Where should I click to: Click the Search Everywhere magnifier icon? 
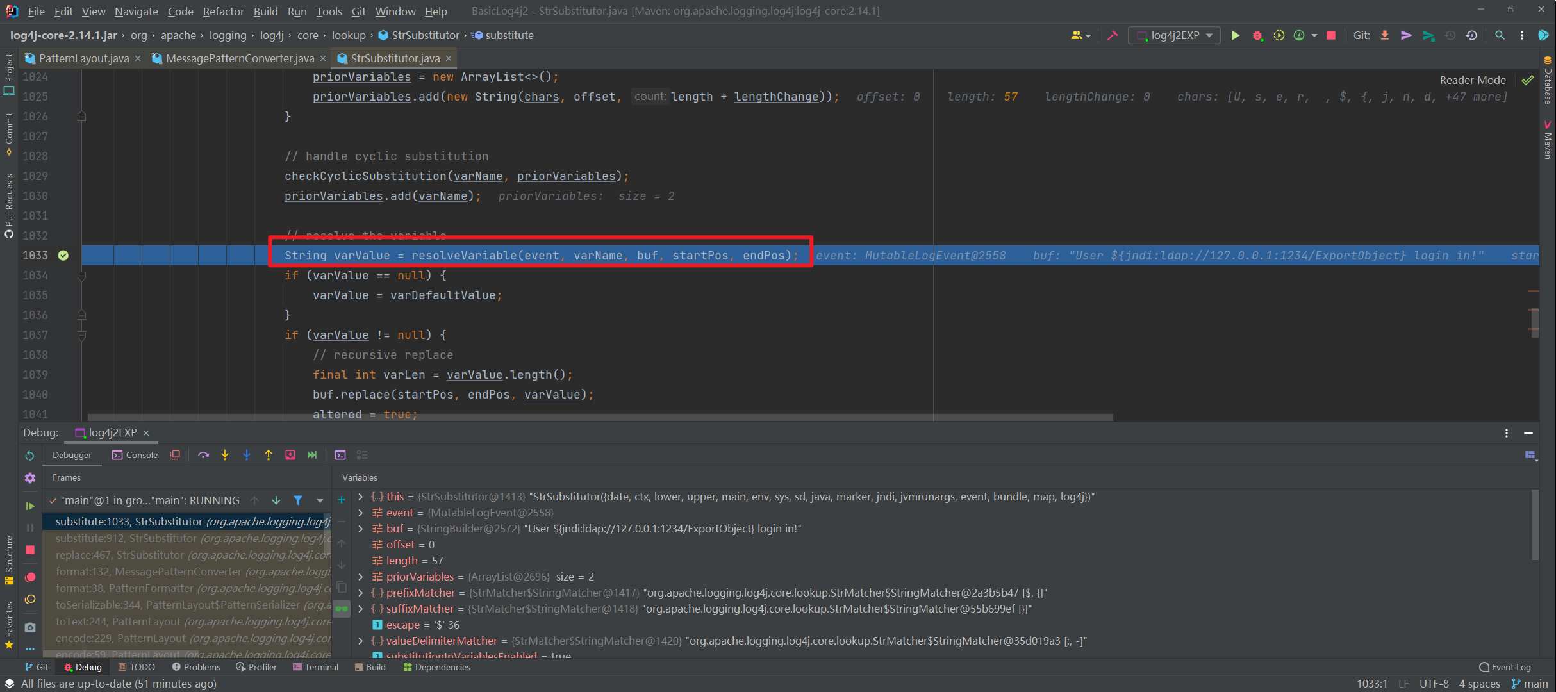click(x=1500, y=35)
